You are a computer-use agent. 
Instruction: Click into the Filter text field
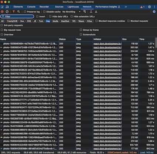[x=17, y=17]
